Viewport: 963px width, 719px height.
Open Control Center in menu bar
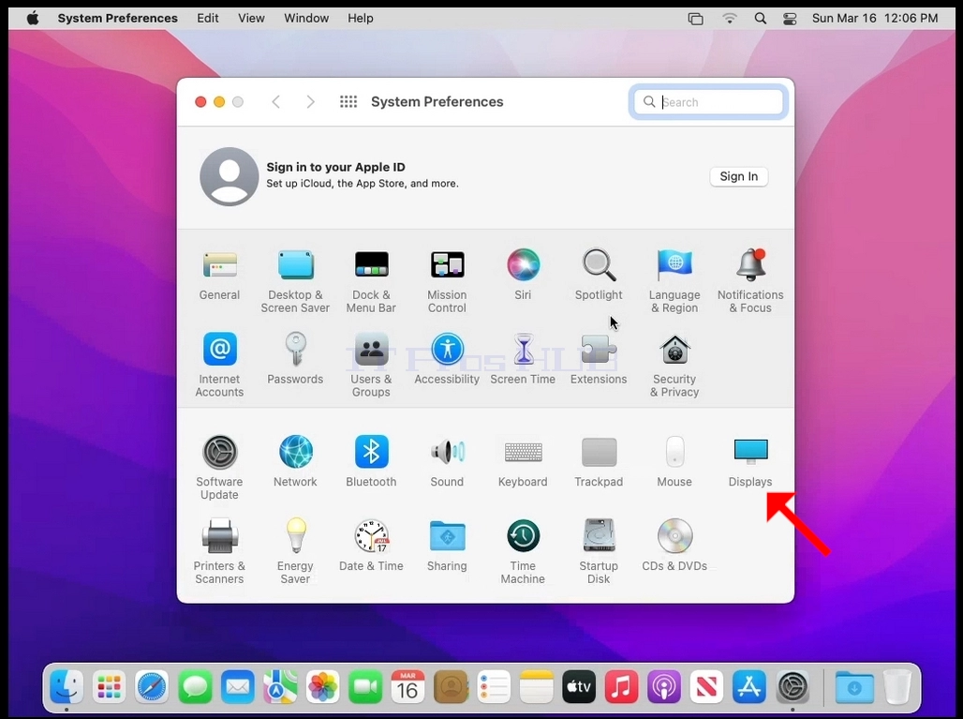(790, 19)
